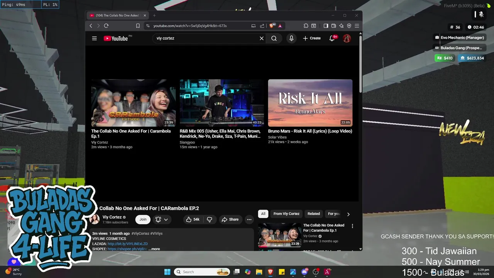Open Brave Rewards triangle icon

280,26
